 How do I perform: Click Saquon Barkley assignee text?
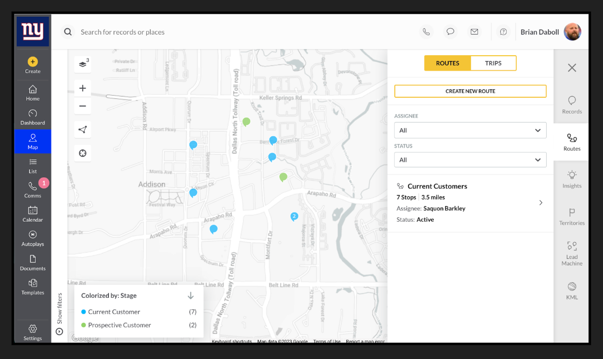click(x=444, y=209)
